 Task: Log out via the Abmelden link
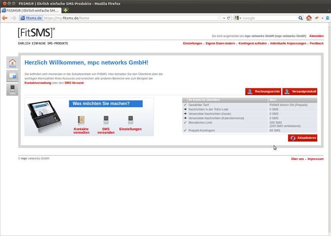pyautogui.click(x=316, y=36)
